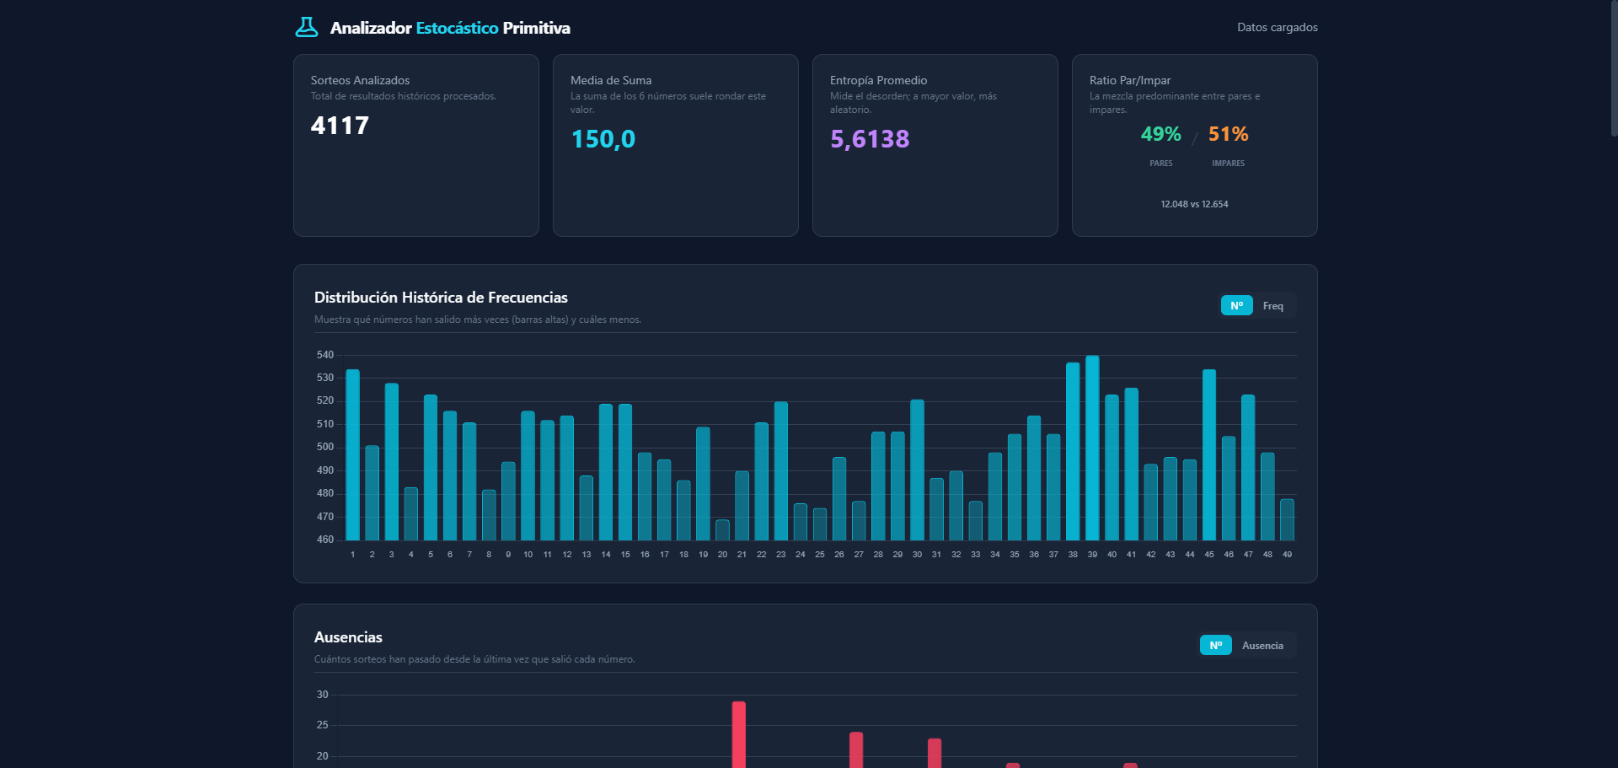Select Nº sorting in frequency chart
The height and width of the screenshot is (768, 1618).
tap(1236, 306)
